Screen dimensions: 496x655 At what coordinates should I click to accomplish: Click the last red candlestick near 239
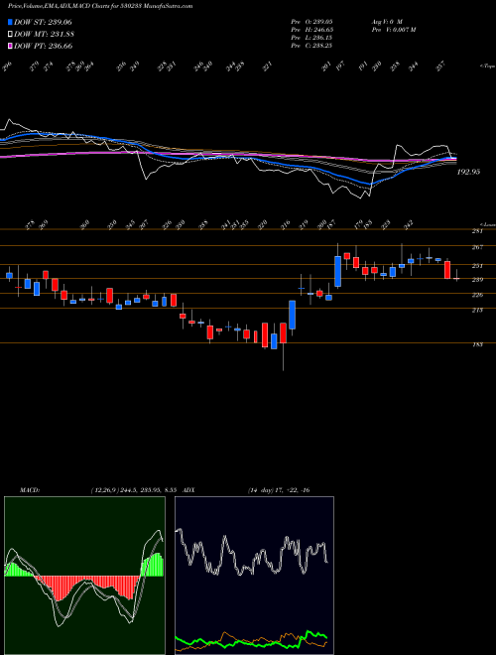coord(447,270)
